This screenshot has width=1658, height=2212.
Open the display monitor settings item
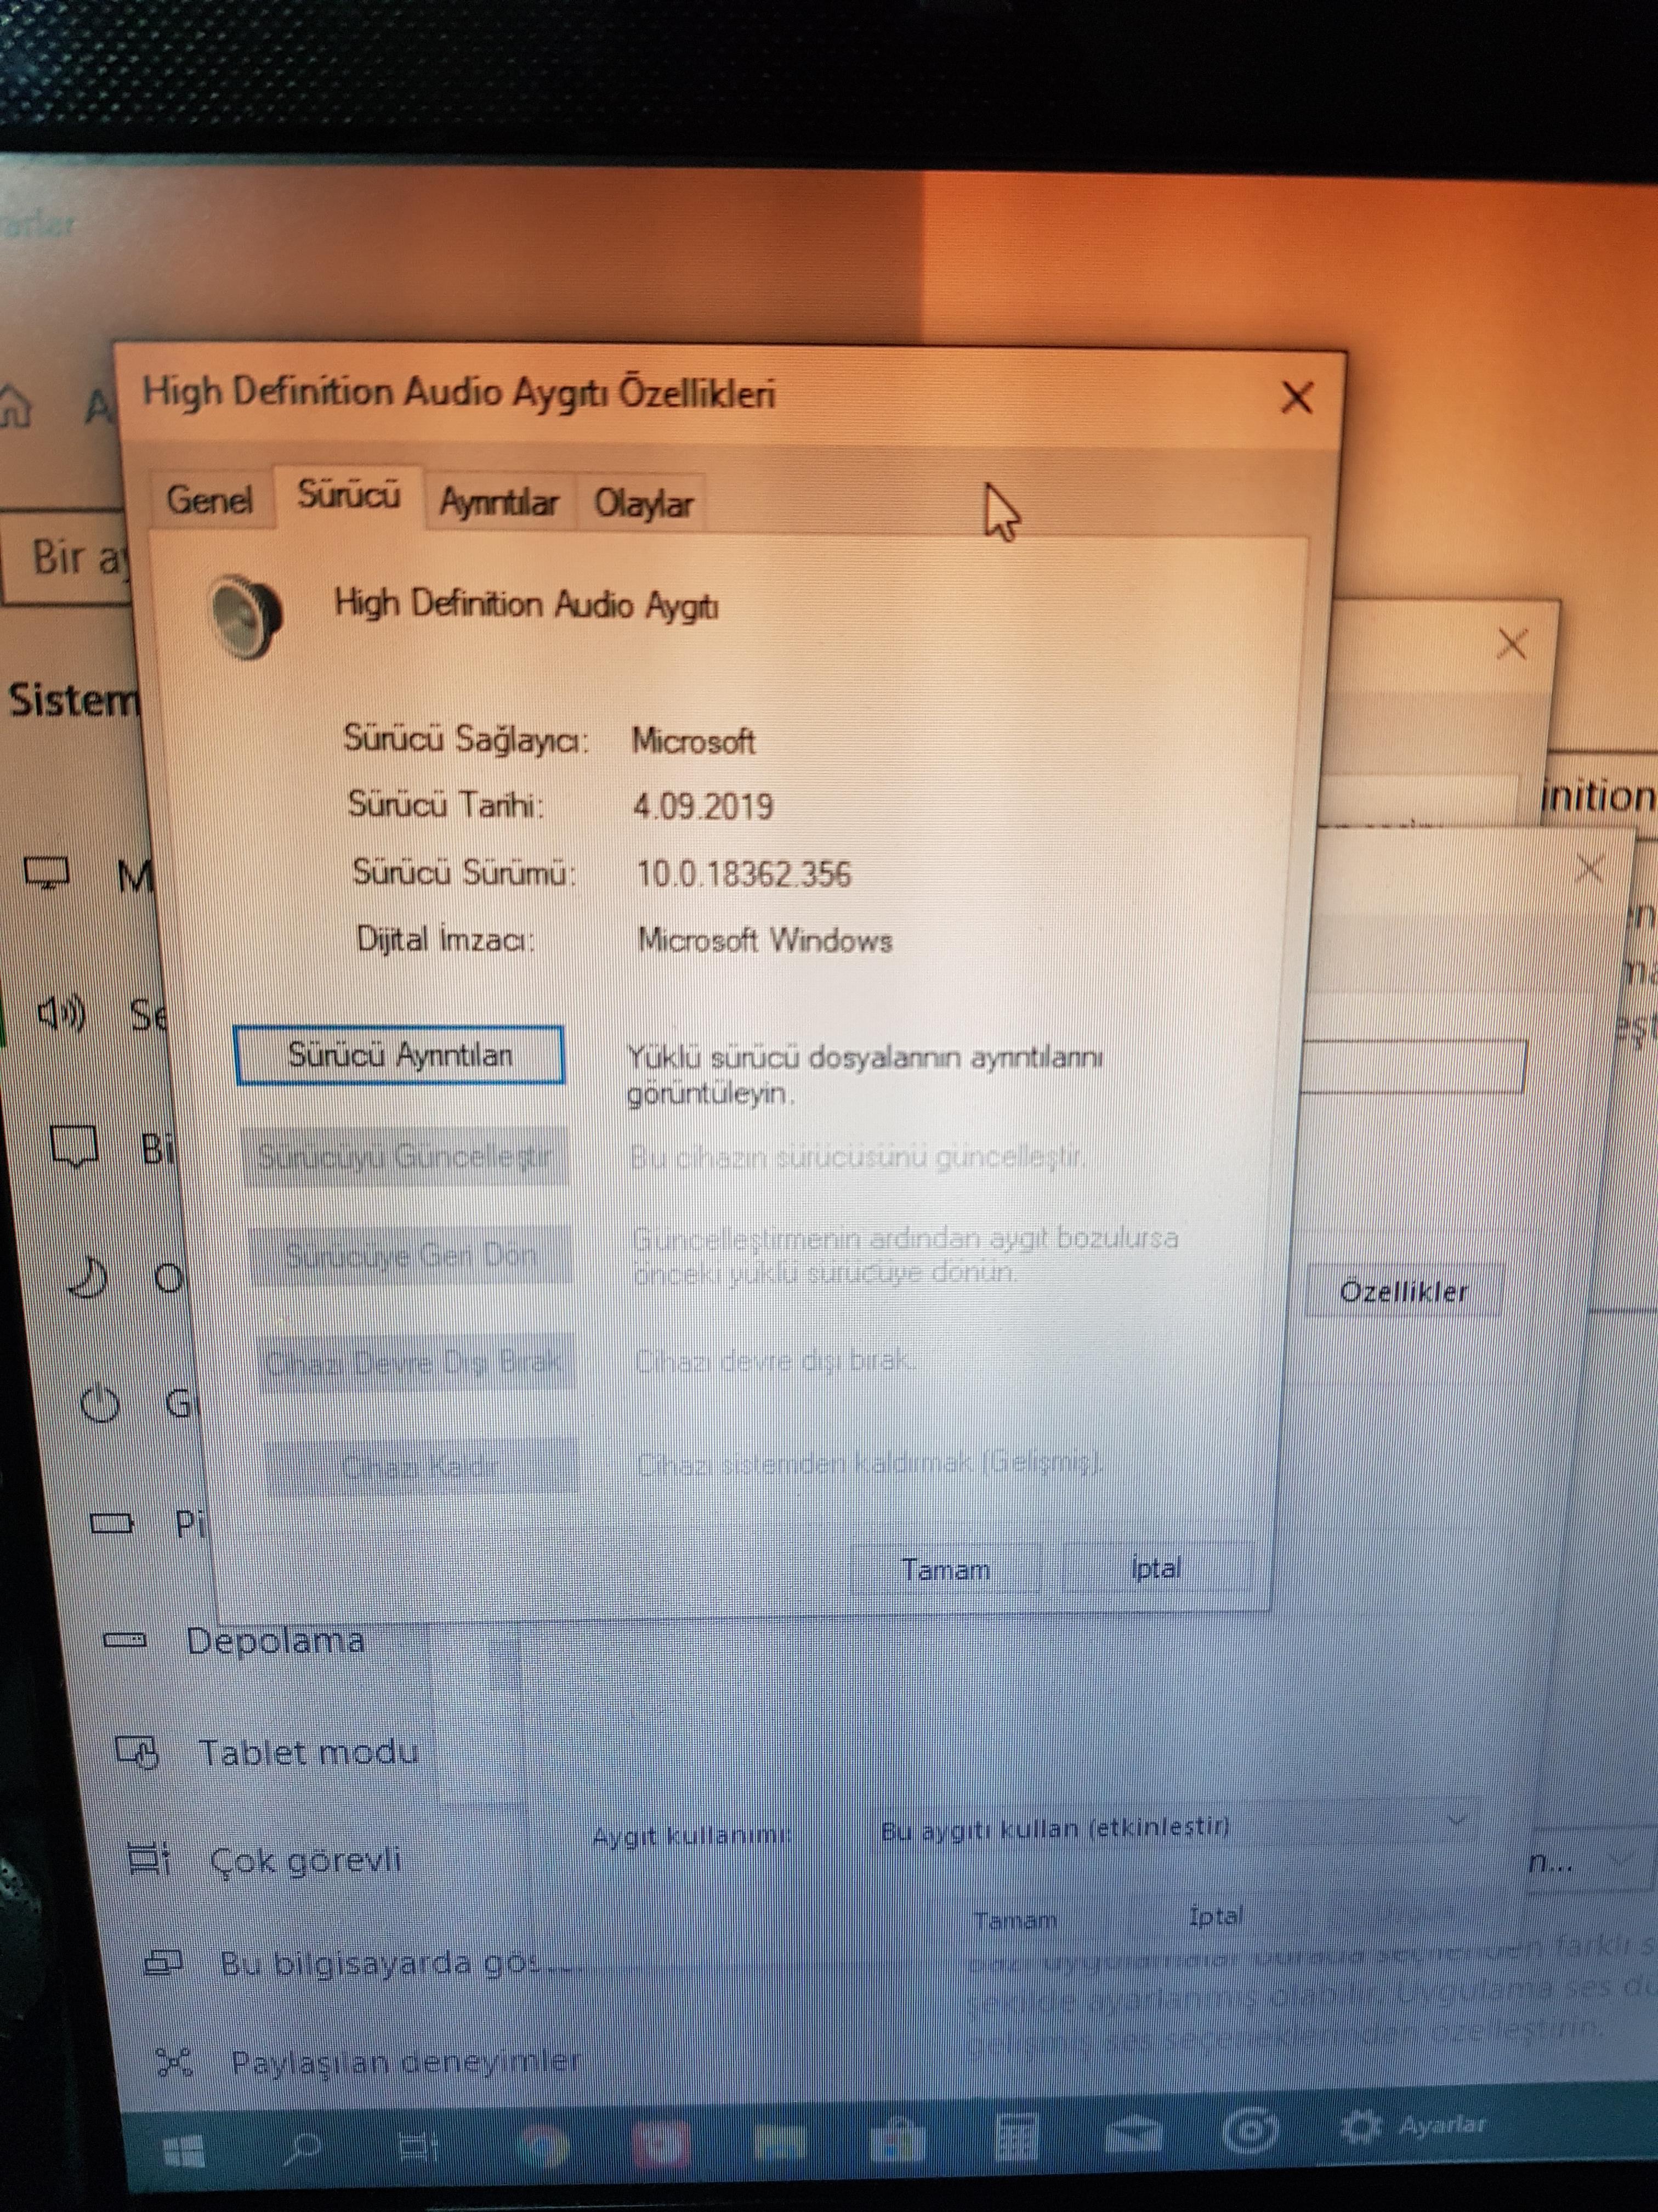(x=88, y=875)
